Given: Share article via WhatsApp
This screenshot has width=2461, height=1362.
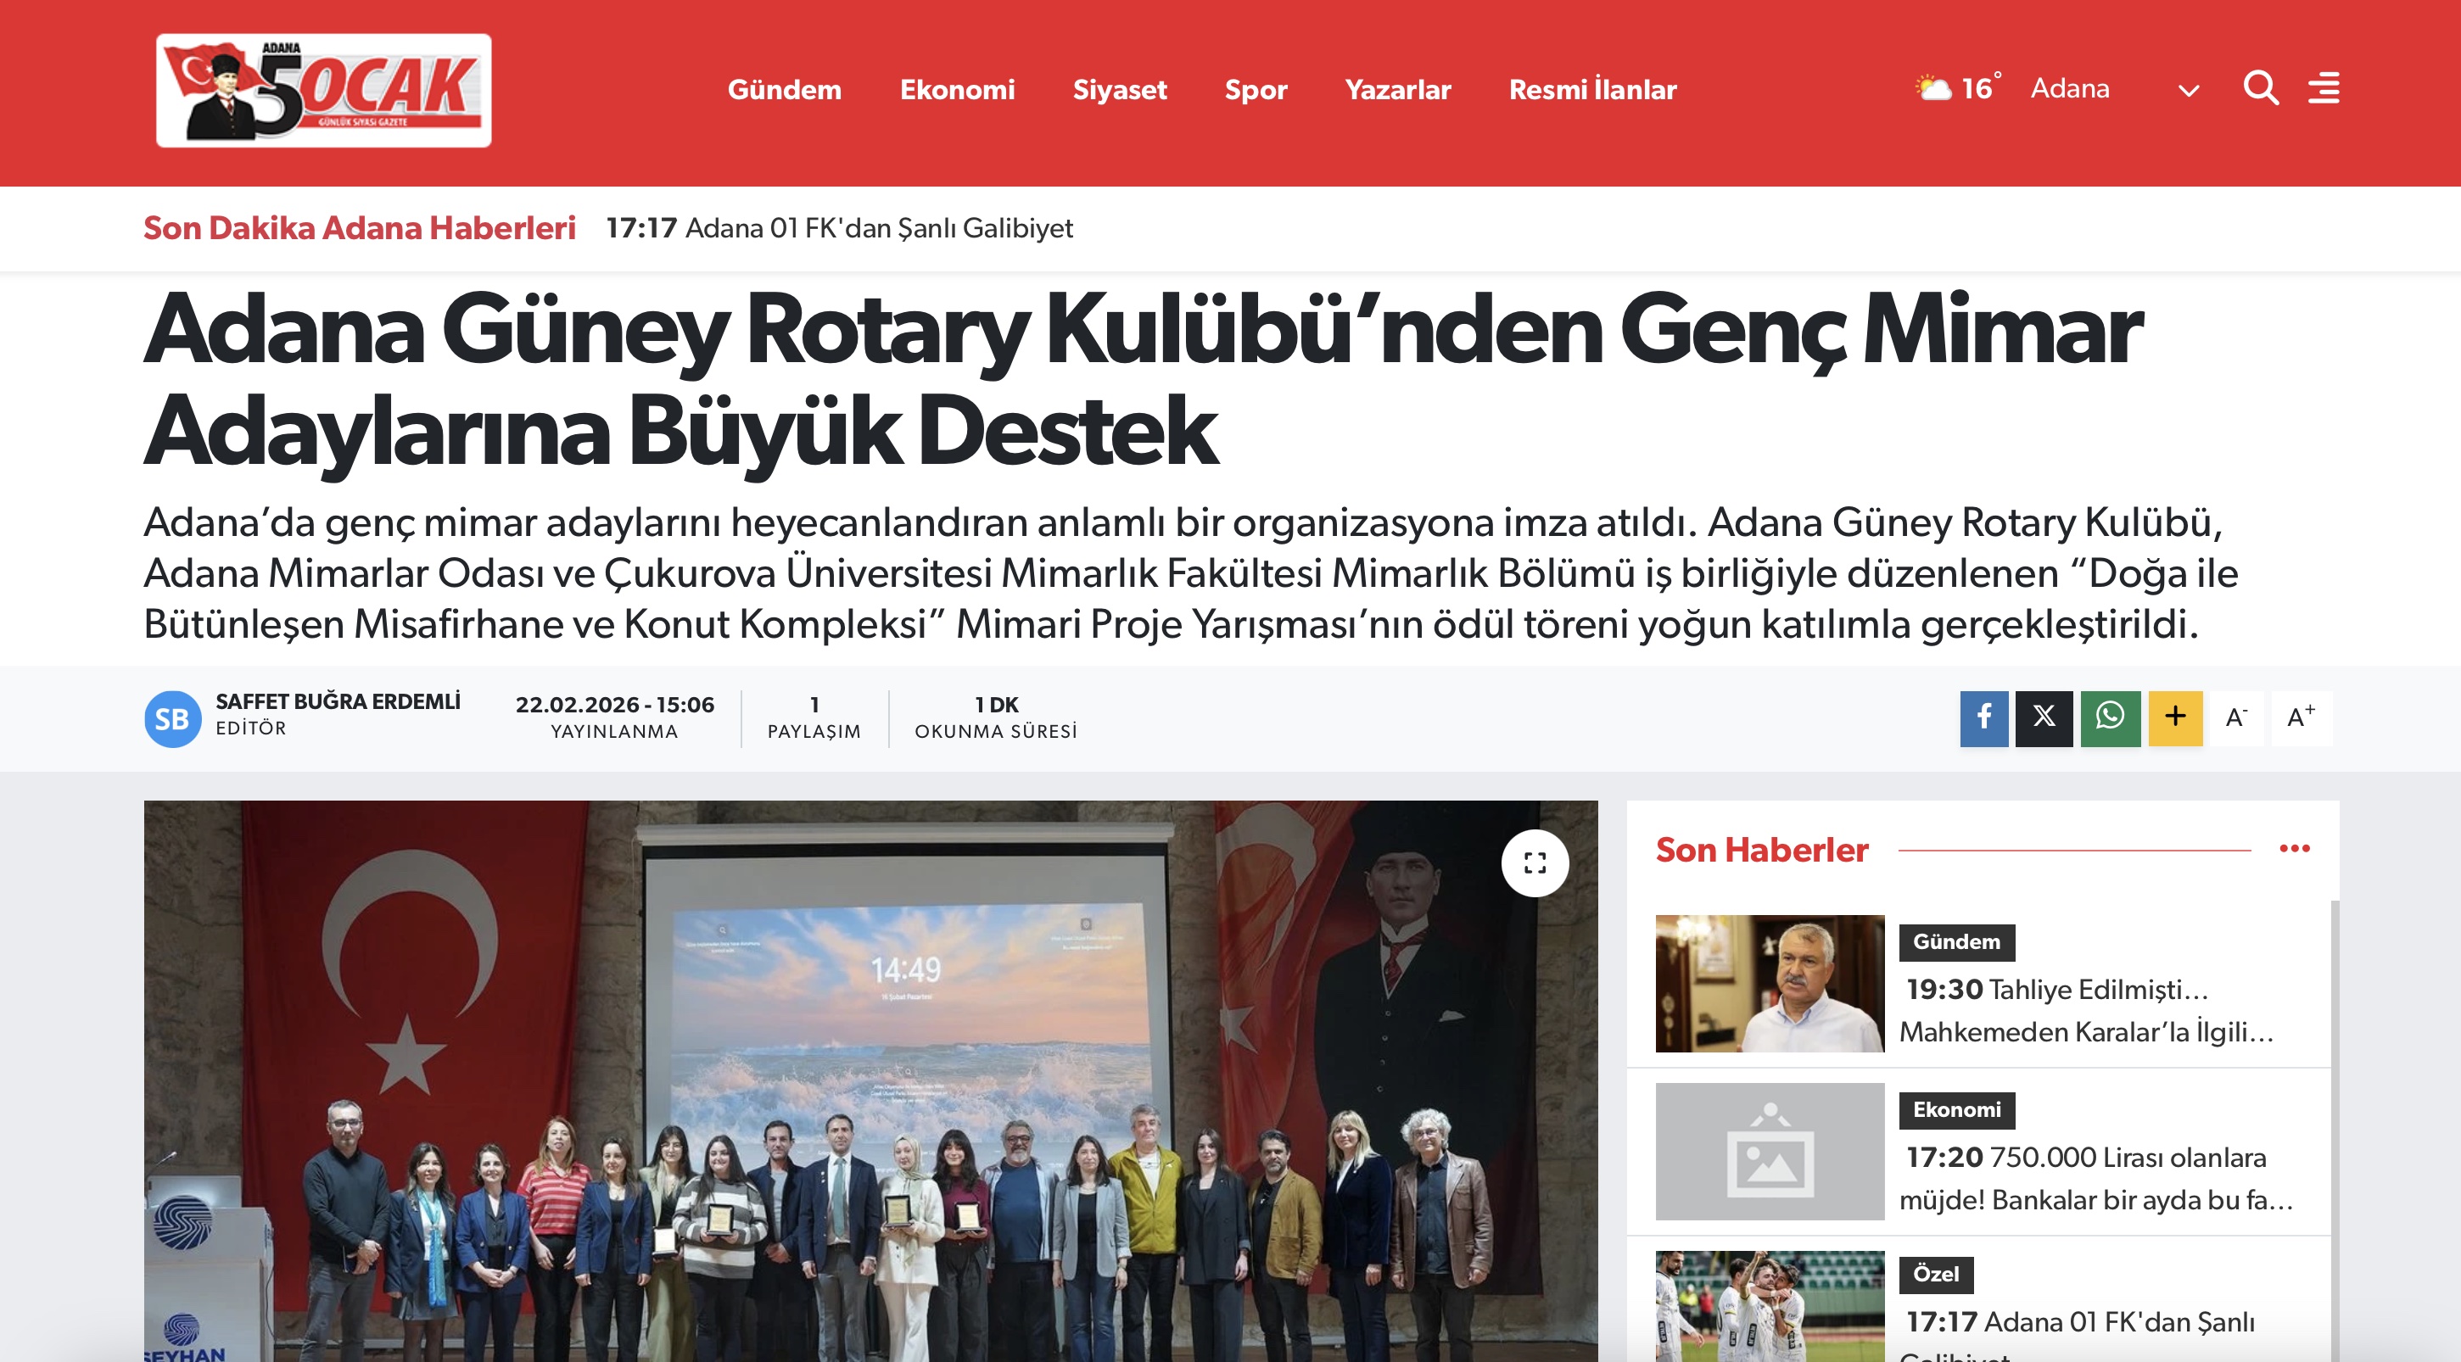Looking at the screenshot, I should pyautogui.click(x=2110, y=717).
